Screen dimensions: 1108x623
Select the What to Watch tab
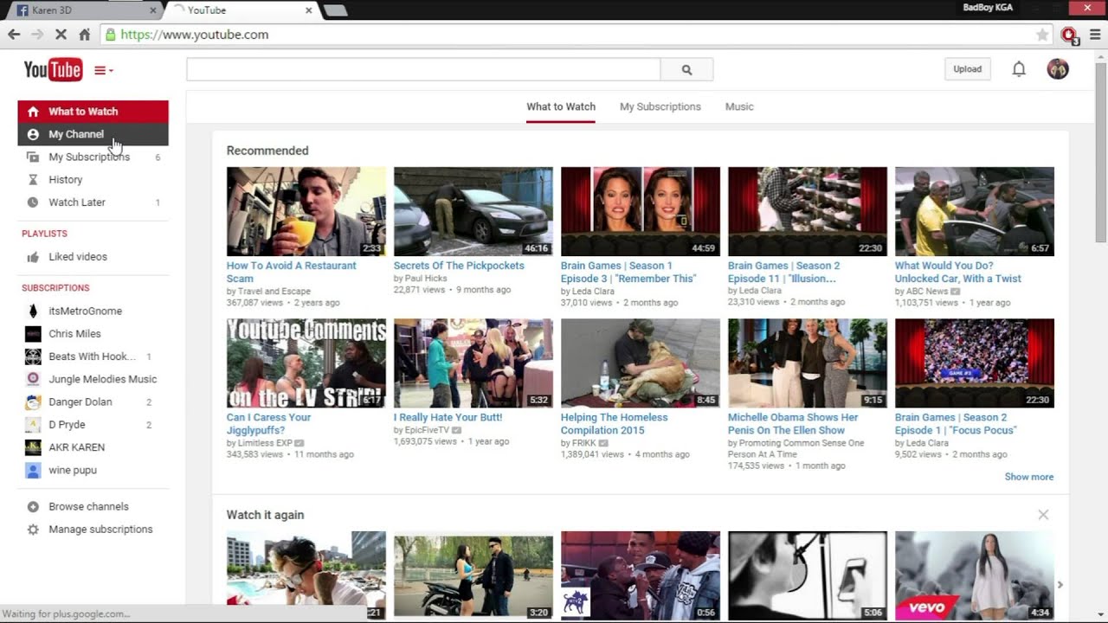[561, 106]
